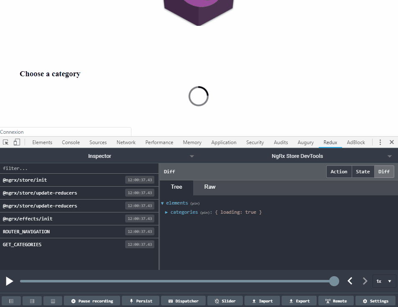Switch to the Tree tab
Image resolution: width=398 pixels, height=307 pixels.
pyautogui.click(x=176, y=187)
